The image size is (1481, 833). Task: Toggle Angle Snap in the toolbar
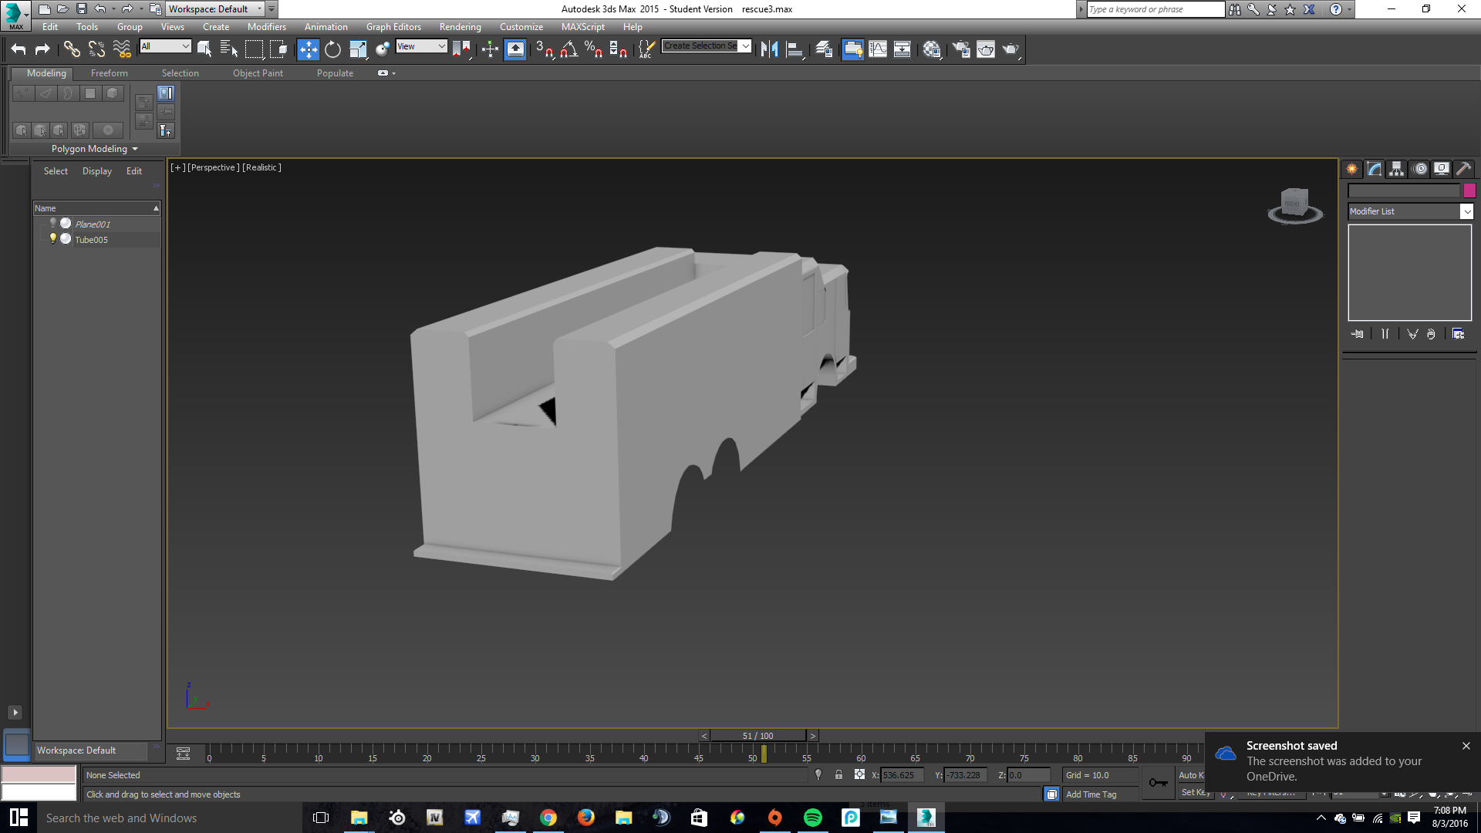[569, 49]
